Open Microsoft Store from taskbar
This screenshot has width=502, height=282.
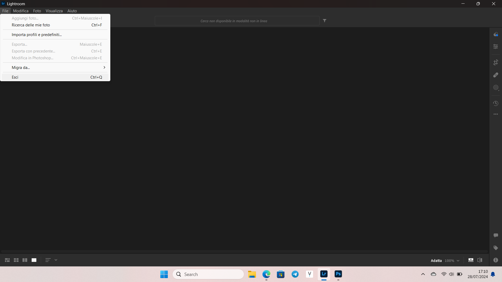[x=281, y=274]
